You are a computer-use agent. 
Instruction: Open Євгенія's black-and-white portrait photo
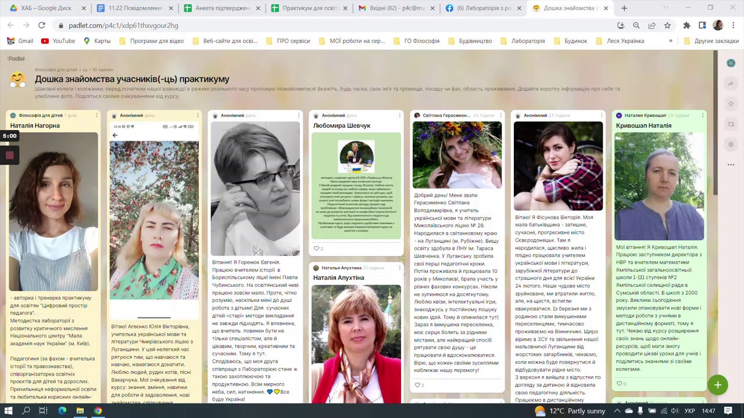click(255, 189)
